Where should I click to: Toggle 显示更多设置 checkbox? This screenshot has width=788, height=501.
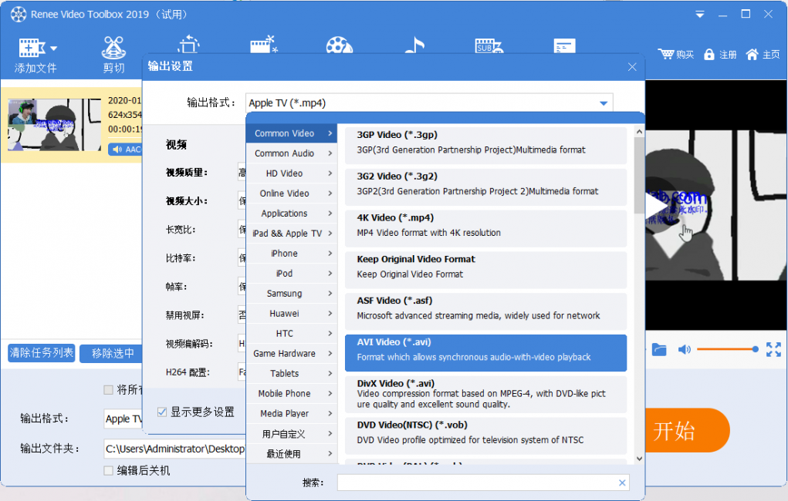click(x=162, y=412)
